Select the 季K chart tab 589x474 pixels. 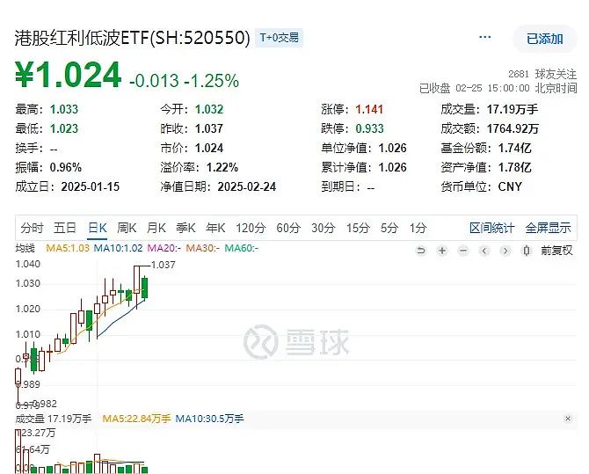185,228
